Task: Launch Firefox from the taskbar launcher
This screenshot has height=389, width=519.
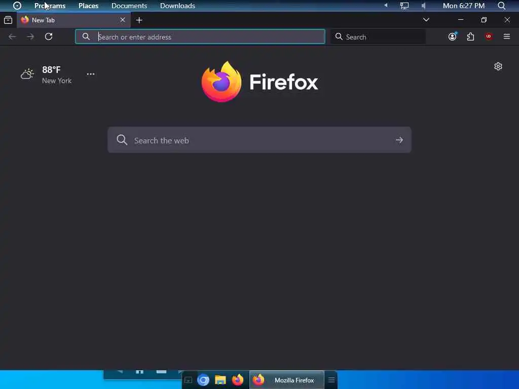Action: click(238, 380)
